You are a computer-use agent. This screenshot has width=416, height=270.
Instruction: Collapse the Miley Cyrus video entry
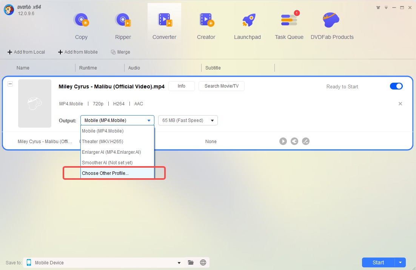point(10,84)
